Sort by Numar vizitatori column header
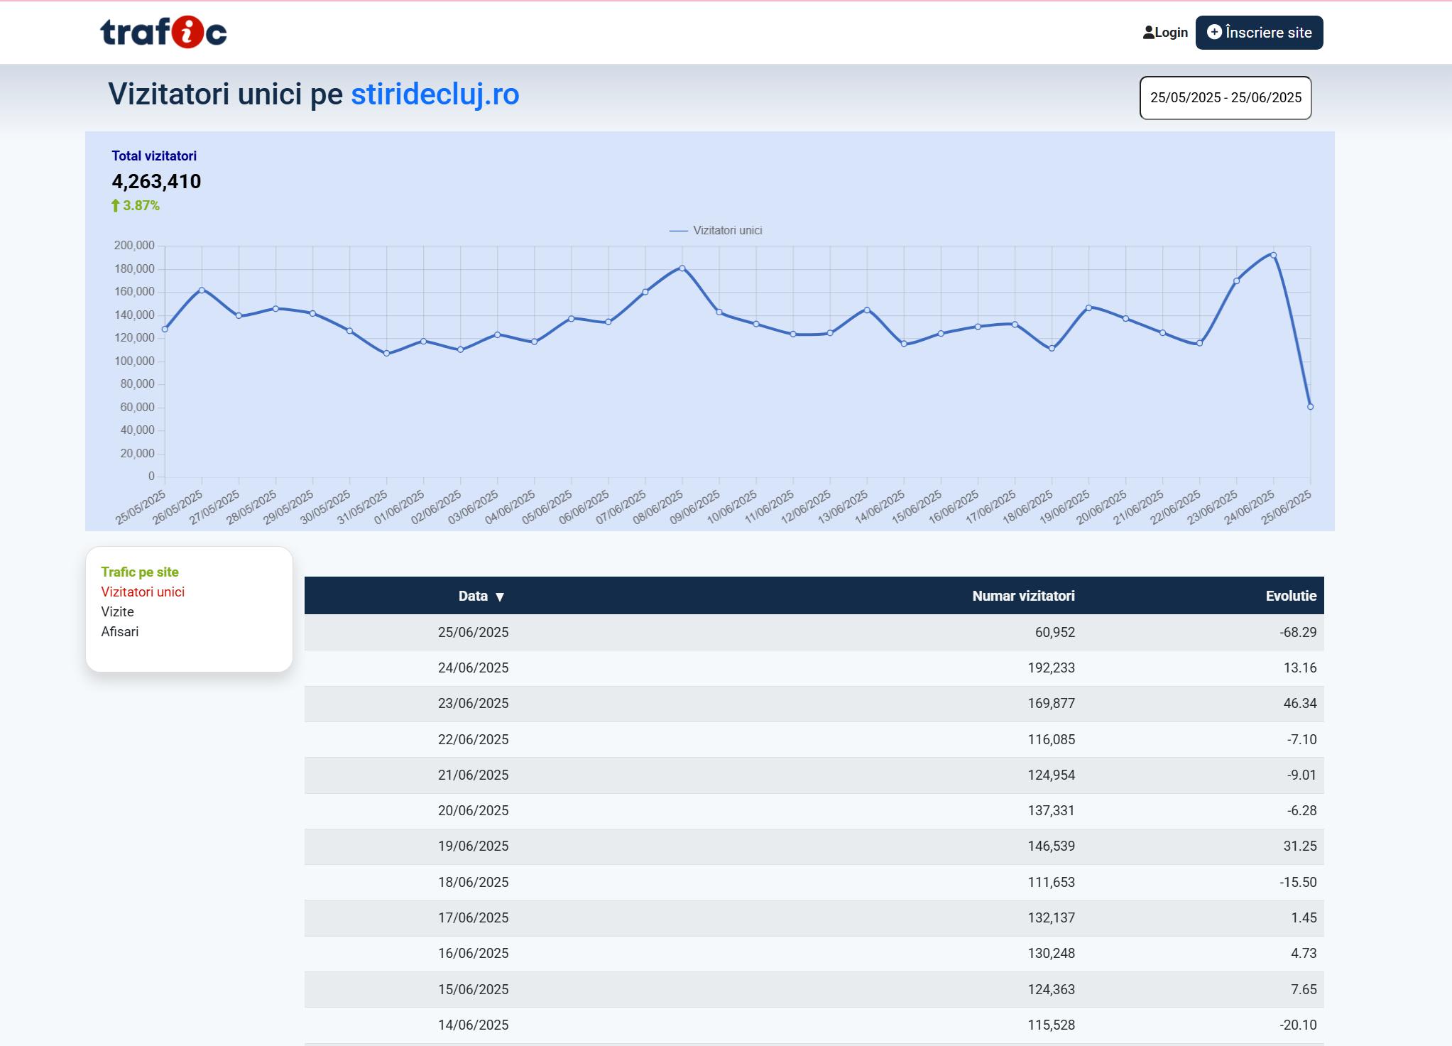This screenshot has width=1452, height=1046. 1022,596
